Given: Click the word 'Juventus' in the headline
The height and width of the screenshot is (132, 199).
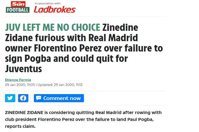Looking at the screenshot, I should pos(23,69).
